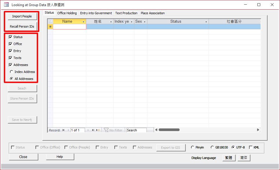This screenshot has height=170, width=280.
Task: Go to next record arrow
Action: 88,130
